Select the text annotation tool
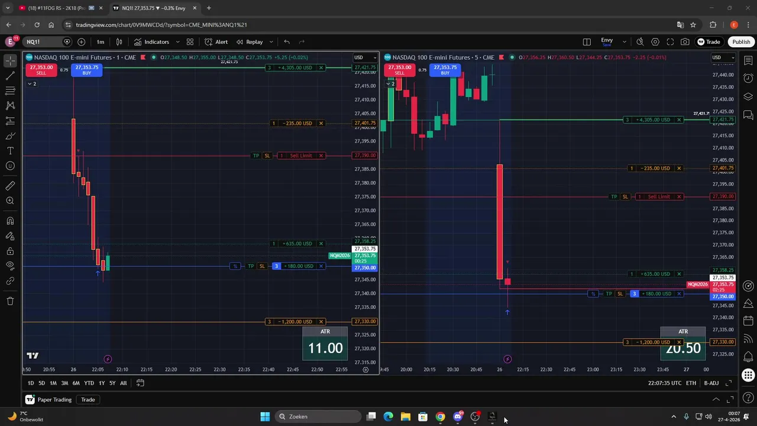757x426 pixels. (x=10, y=151)
